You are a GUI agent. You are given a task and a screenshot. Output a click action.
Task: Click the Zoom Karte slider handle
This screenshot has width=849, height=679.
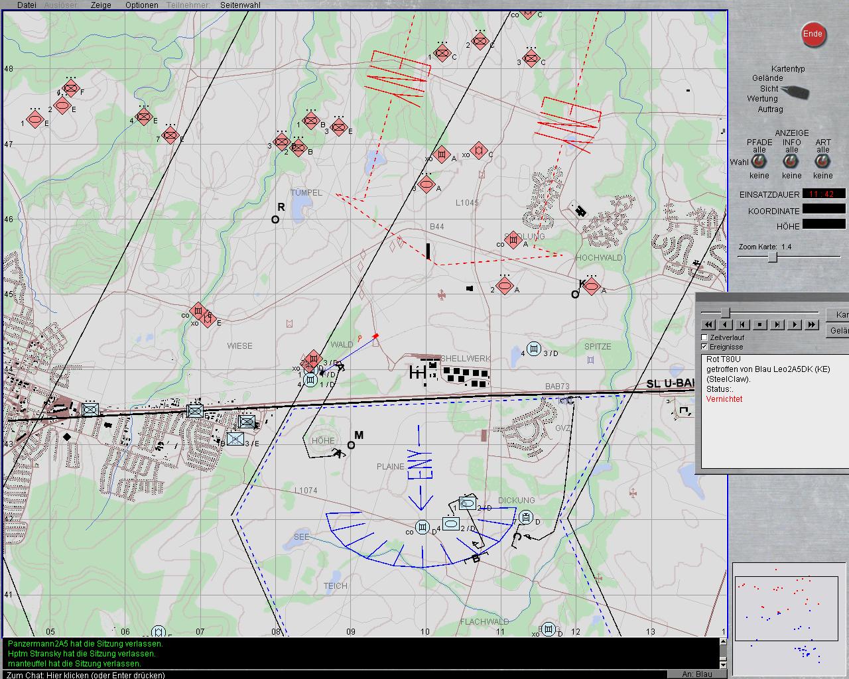(772, 257)
